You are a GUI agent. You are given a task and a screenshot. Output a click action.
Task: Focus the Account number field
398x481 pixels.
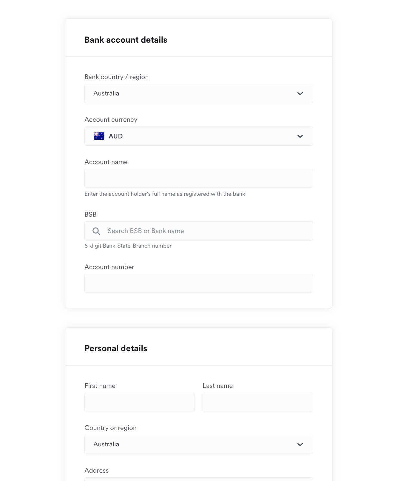199,283
